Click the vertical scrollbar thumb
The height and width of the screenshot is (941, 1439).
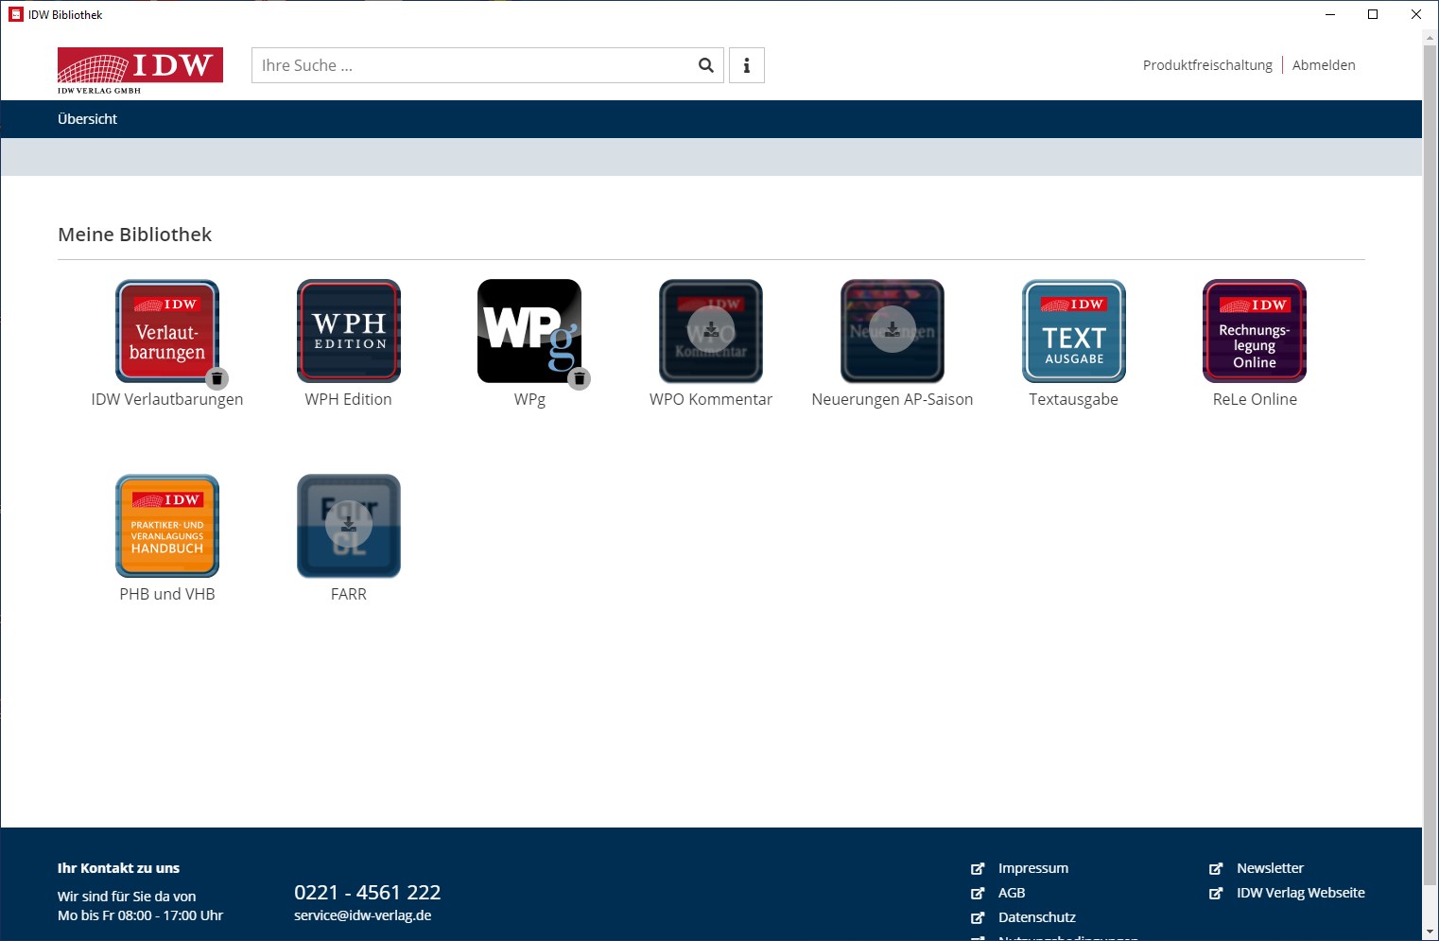point(1430,463)
